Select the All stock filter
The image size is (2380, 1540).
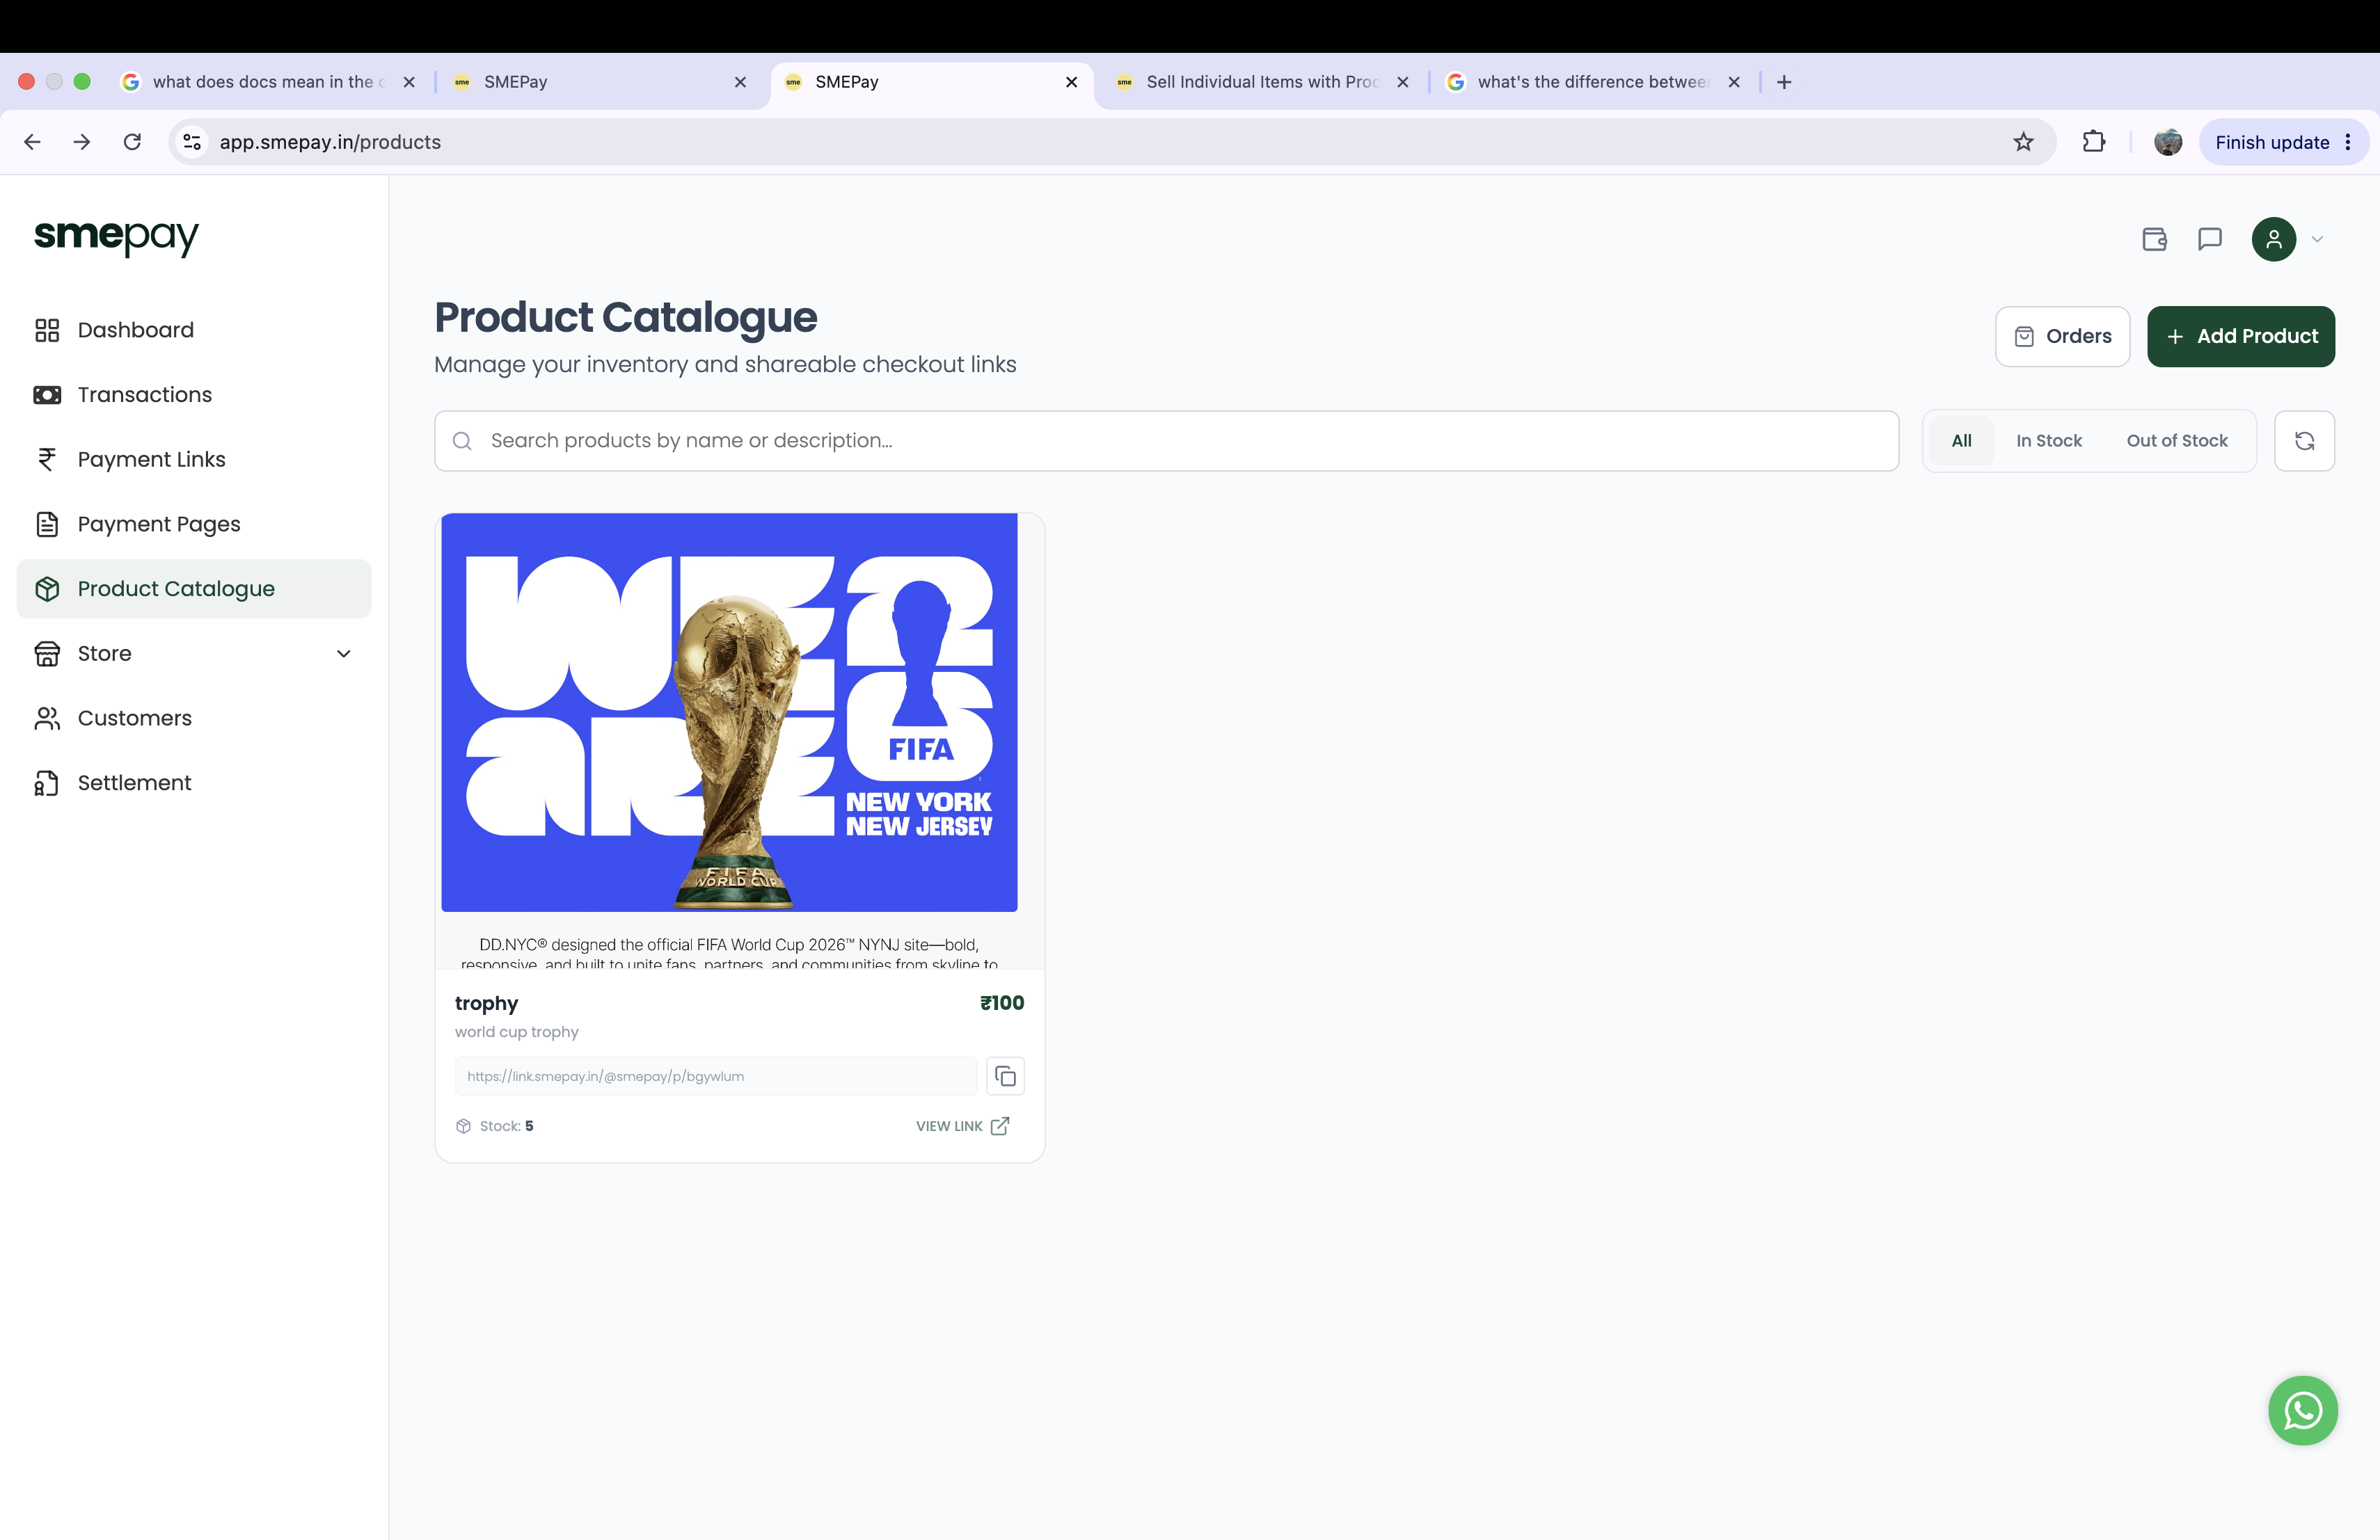coord(1961,441)
